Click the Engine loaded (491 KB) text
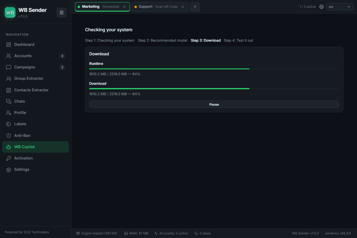 point(99,234)
